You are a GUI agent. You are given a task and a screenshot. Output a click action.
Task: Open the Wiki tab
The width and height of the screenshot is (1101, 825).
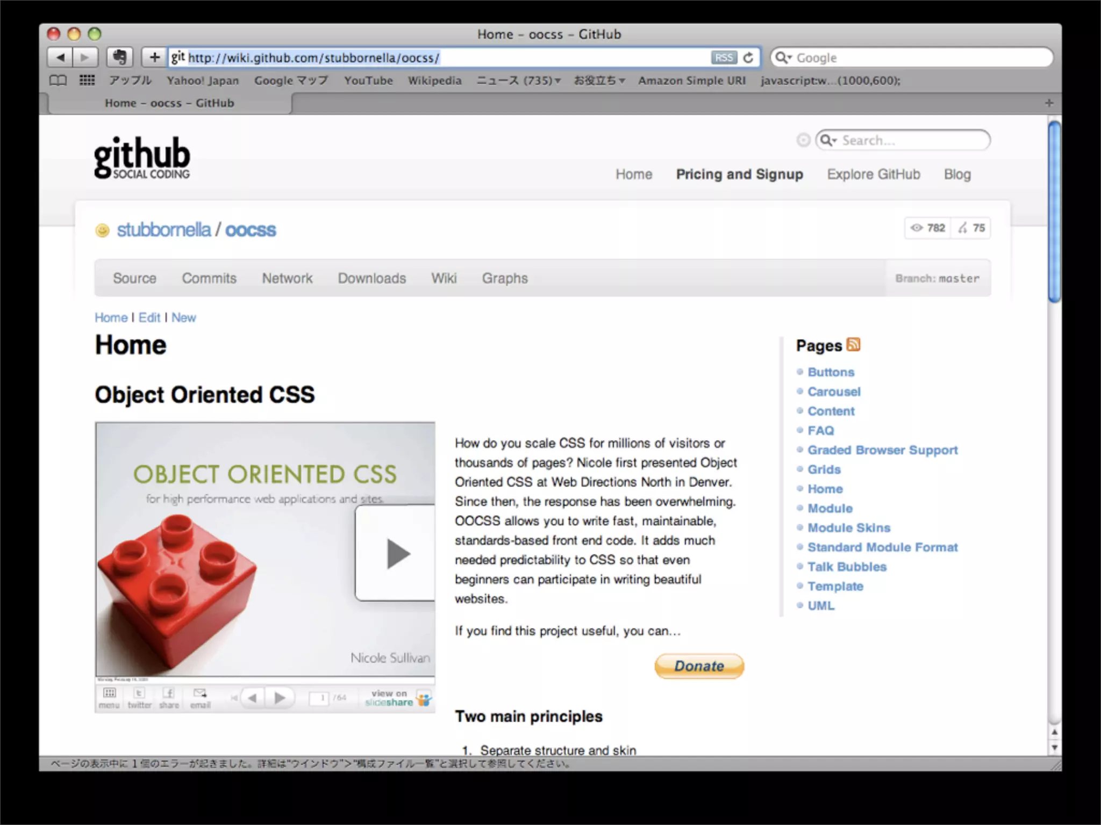point(444,278)
